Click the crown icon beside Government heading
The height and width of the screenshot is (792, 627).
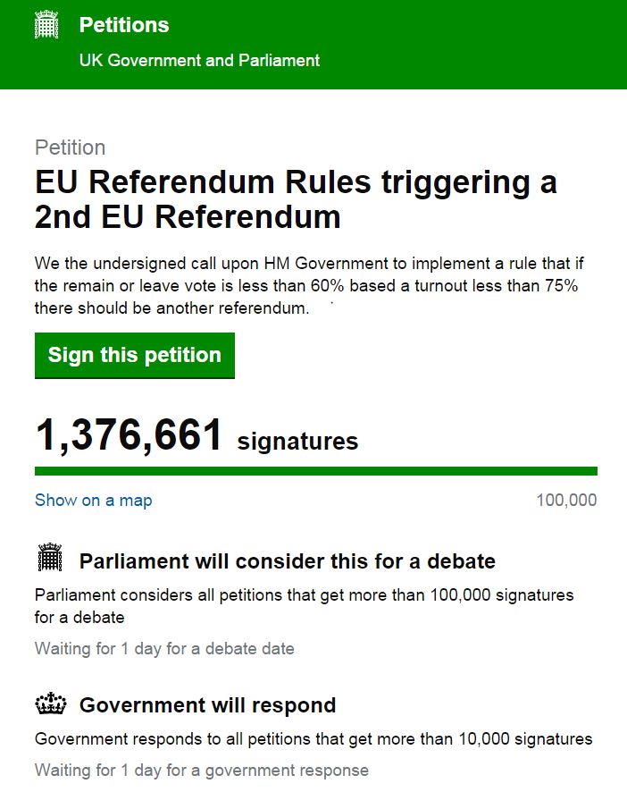[50, 704]
